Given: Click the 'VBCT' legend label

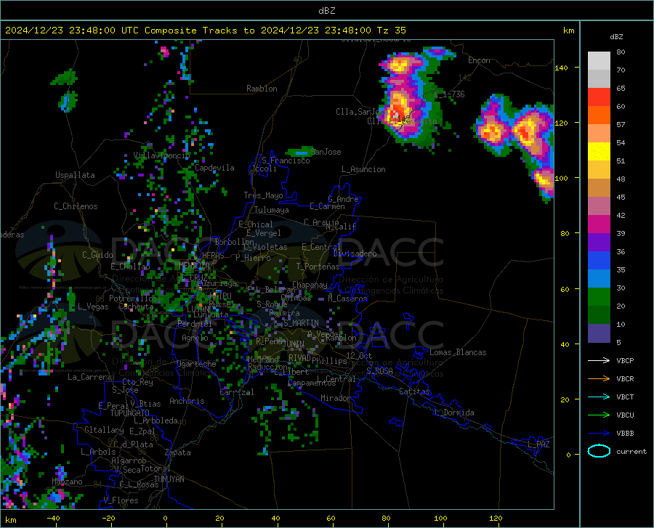Looking at the screenshot, I should pos(625,397).
